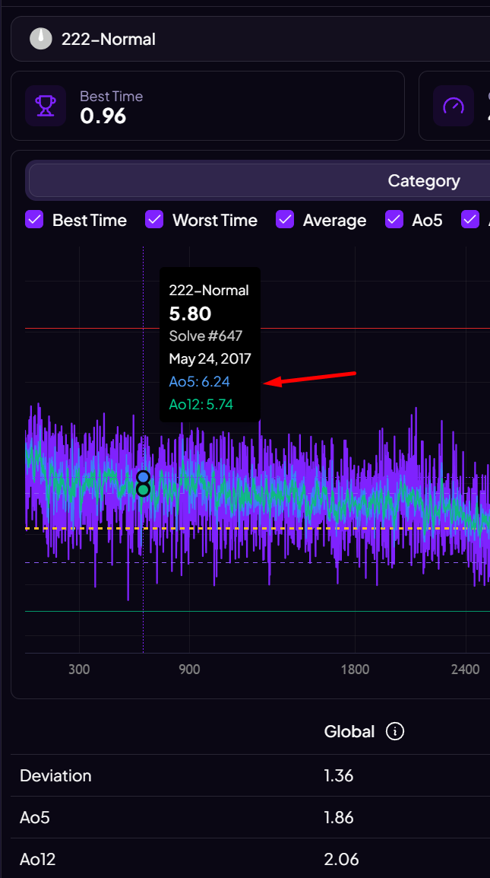The image size is (490, 878).
Task: Click the Global column header
Action: [x=349, y=730]
